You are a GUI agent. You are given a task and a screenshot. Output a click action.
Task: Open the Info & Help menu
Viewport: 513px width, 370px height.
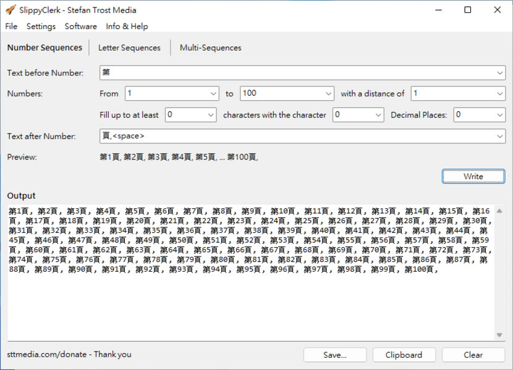tap(127, 27)
